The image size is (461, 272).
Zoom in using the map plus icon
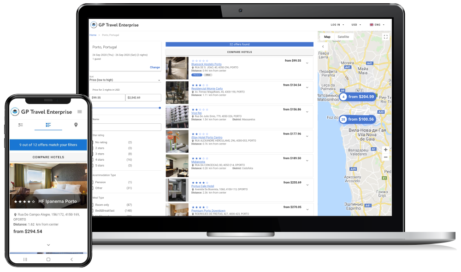[x=385, y=150]
